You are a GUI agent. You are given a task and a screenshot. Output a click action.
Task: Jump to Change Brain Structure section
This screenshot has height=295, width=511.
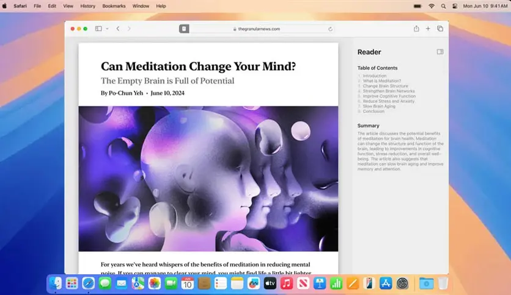[385, 86]
